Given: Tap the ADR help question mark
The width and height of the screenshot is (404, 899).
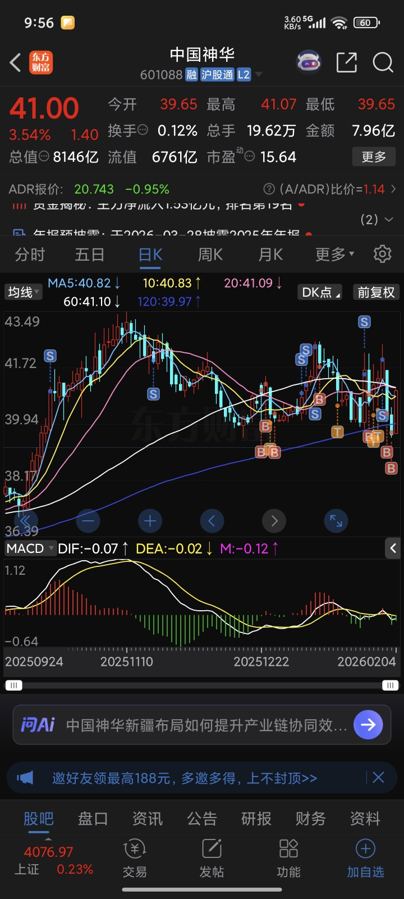Looking at the screenshot, I should pyautogui.click(x=269, y=189).
